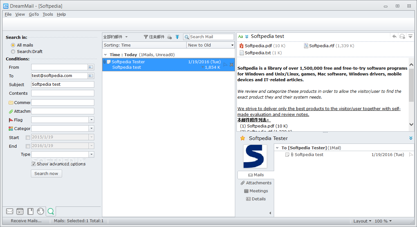Open the View menu
Viewport: 417px width, 227px height.
(20, 14)
